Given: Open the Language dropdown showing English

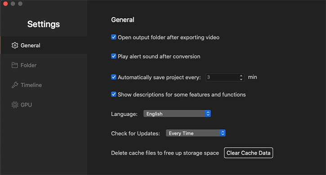Looking at the screenshot, I should pyautogui.click(x=177, y=114).
